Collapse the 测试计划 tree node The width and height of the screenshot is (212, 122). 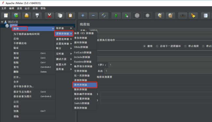tap(2, 22)
